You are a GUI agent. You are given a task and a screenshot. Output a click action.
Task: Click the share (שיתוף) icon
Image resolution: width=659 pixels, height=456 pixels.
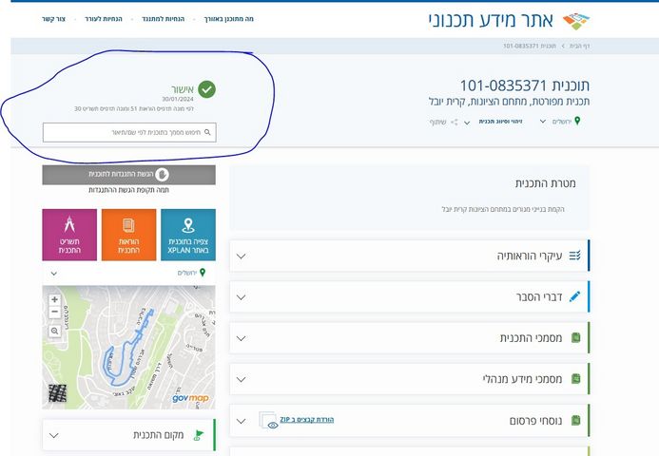[x=455, y=122]
